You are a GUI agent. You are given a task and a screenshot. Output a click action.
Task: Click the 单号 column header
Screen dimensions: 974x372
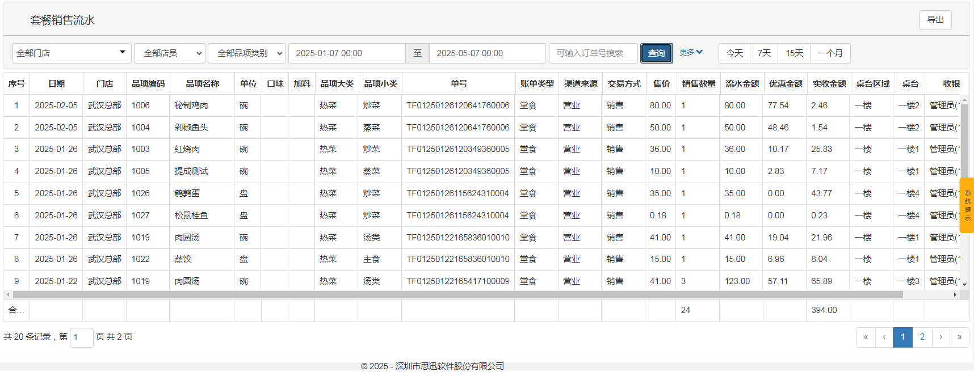tap(459, 83)
